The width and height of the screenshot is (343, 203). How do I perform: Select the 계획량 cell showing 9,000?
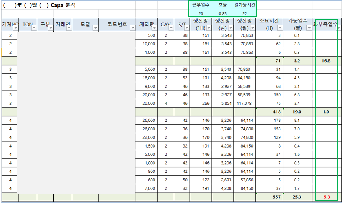click(147, 86)
